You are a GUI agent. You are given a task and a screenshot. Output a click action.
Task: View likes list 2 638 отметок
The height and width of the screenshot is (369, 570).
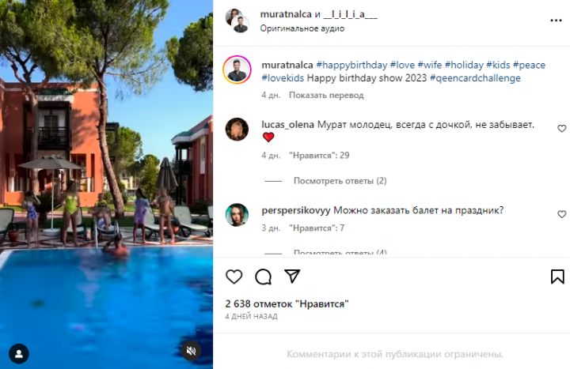click(x=287, y=303)
